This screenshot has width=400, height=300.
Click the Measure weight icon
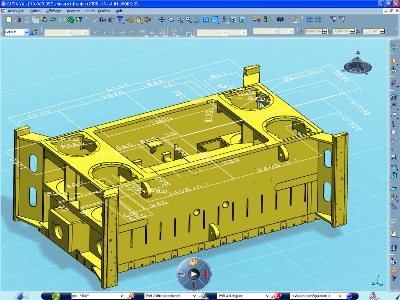pos(266,19)
